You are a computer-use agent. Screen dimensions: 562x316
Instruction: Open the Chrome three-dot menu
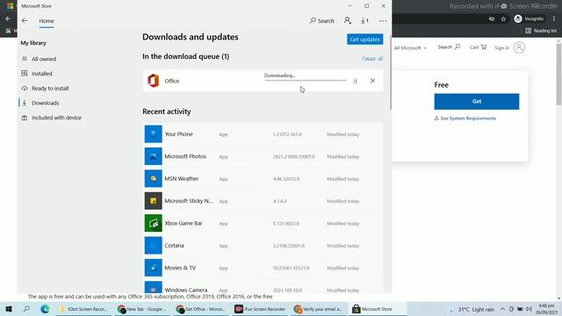tap(554, 18)
